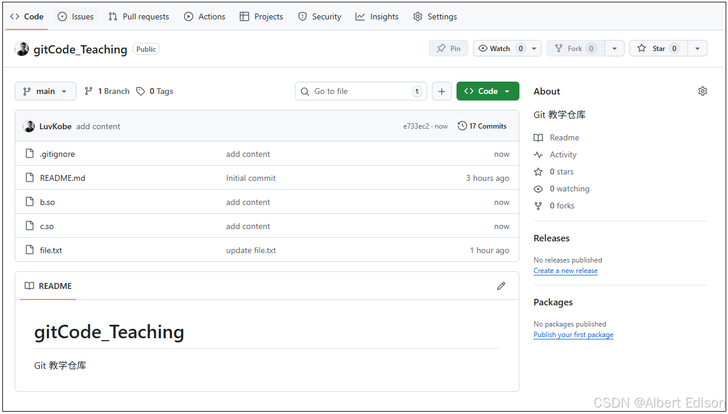This screenshot has width=728, height=414.
Task: Select the README tab above the readme
Action: (48, 286)
